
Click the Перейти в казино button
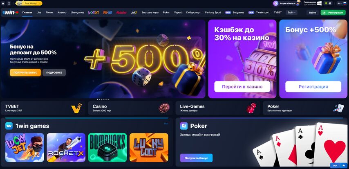coord(242,87)
